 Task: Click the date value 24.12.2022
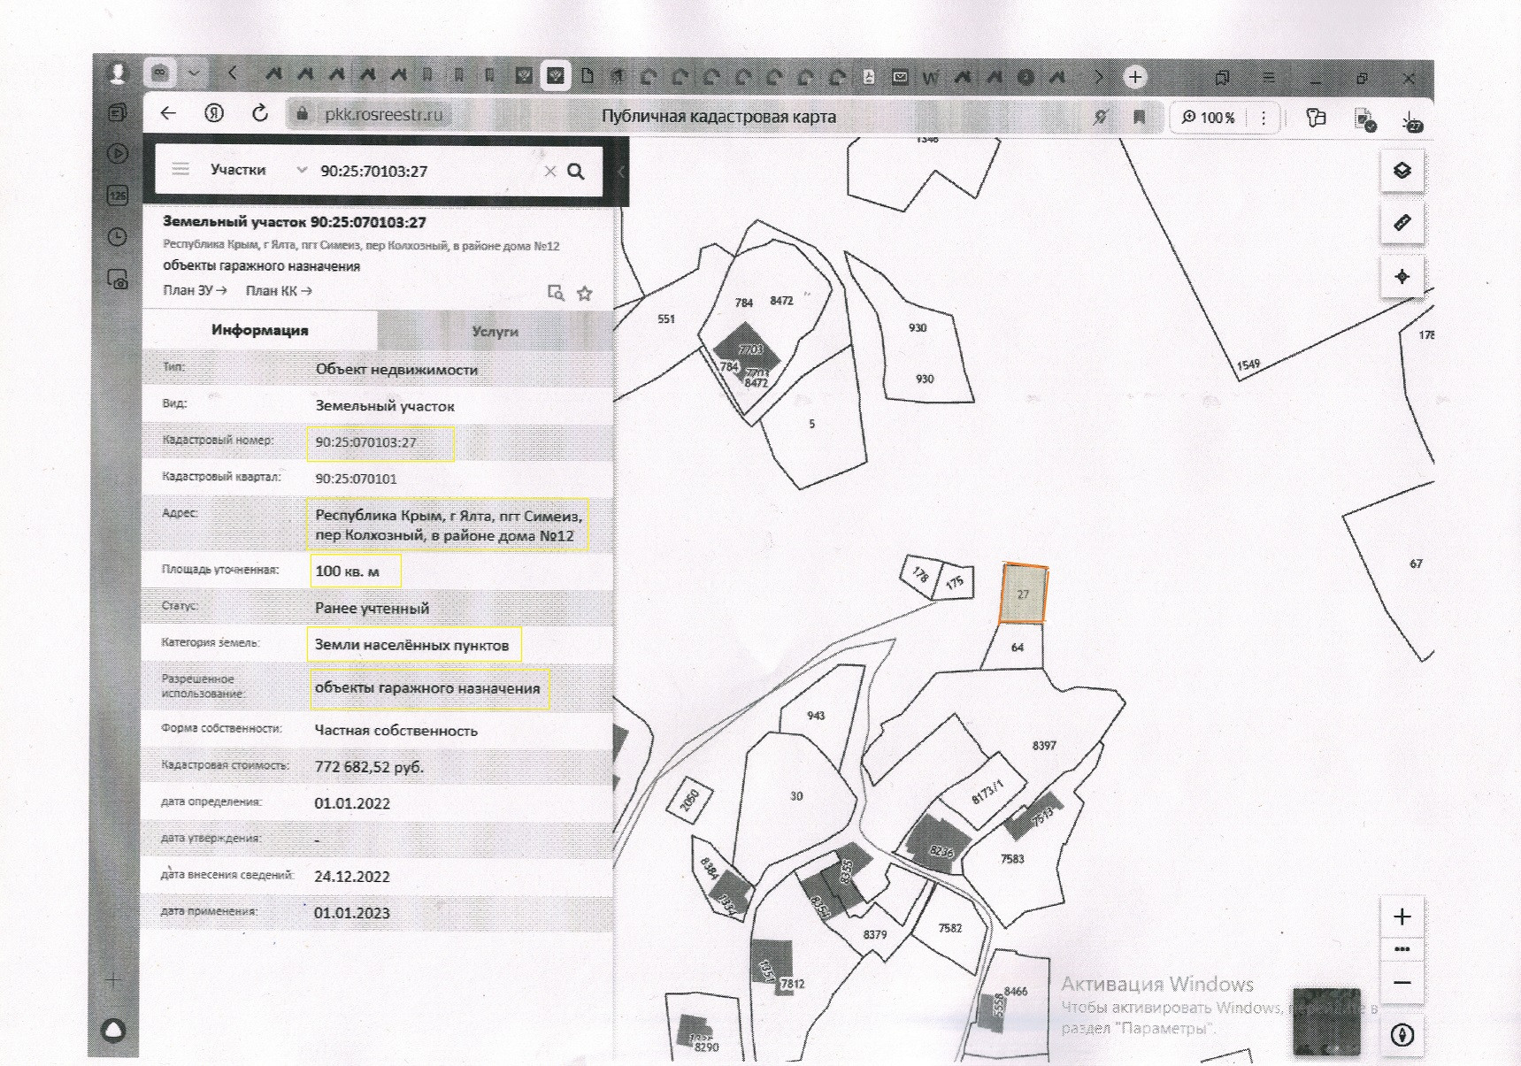click(352, 877)
